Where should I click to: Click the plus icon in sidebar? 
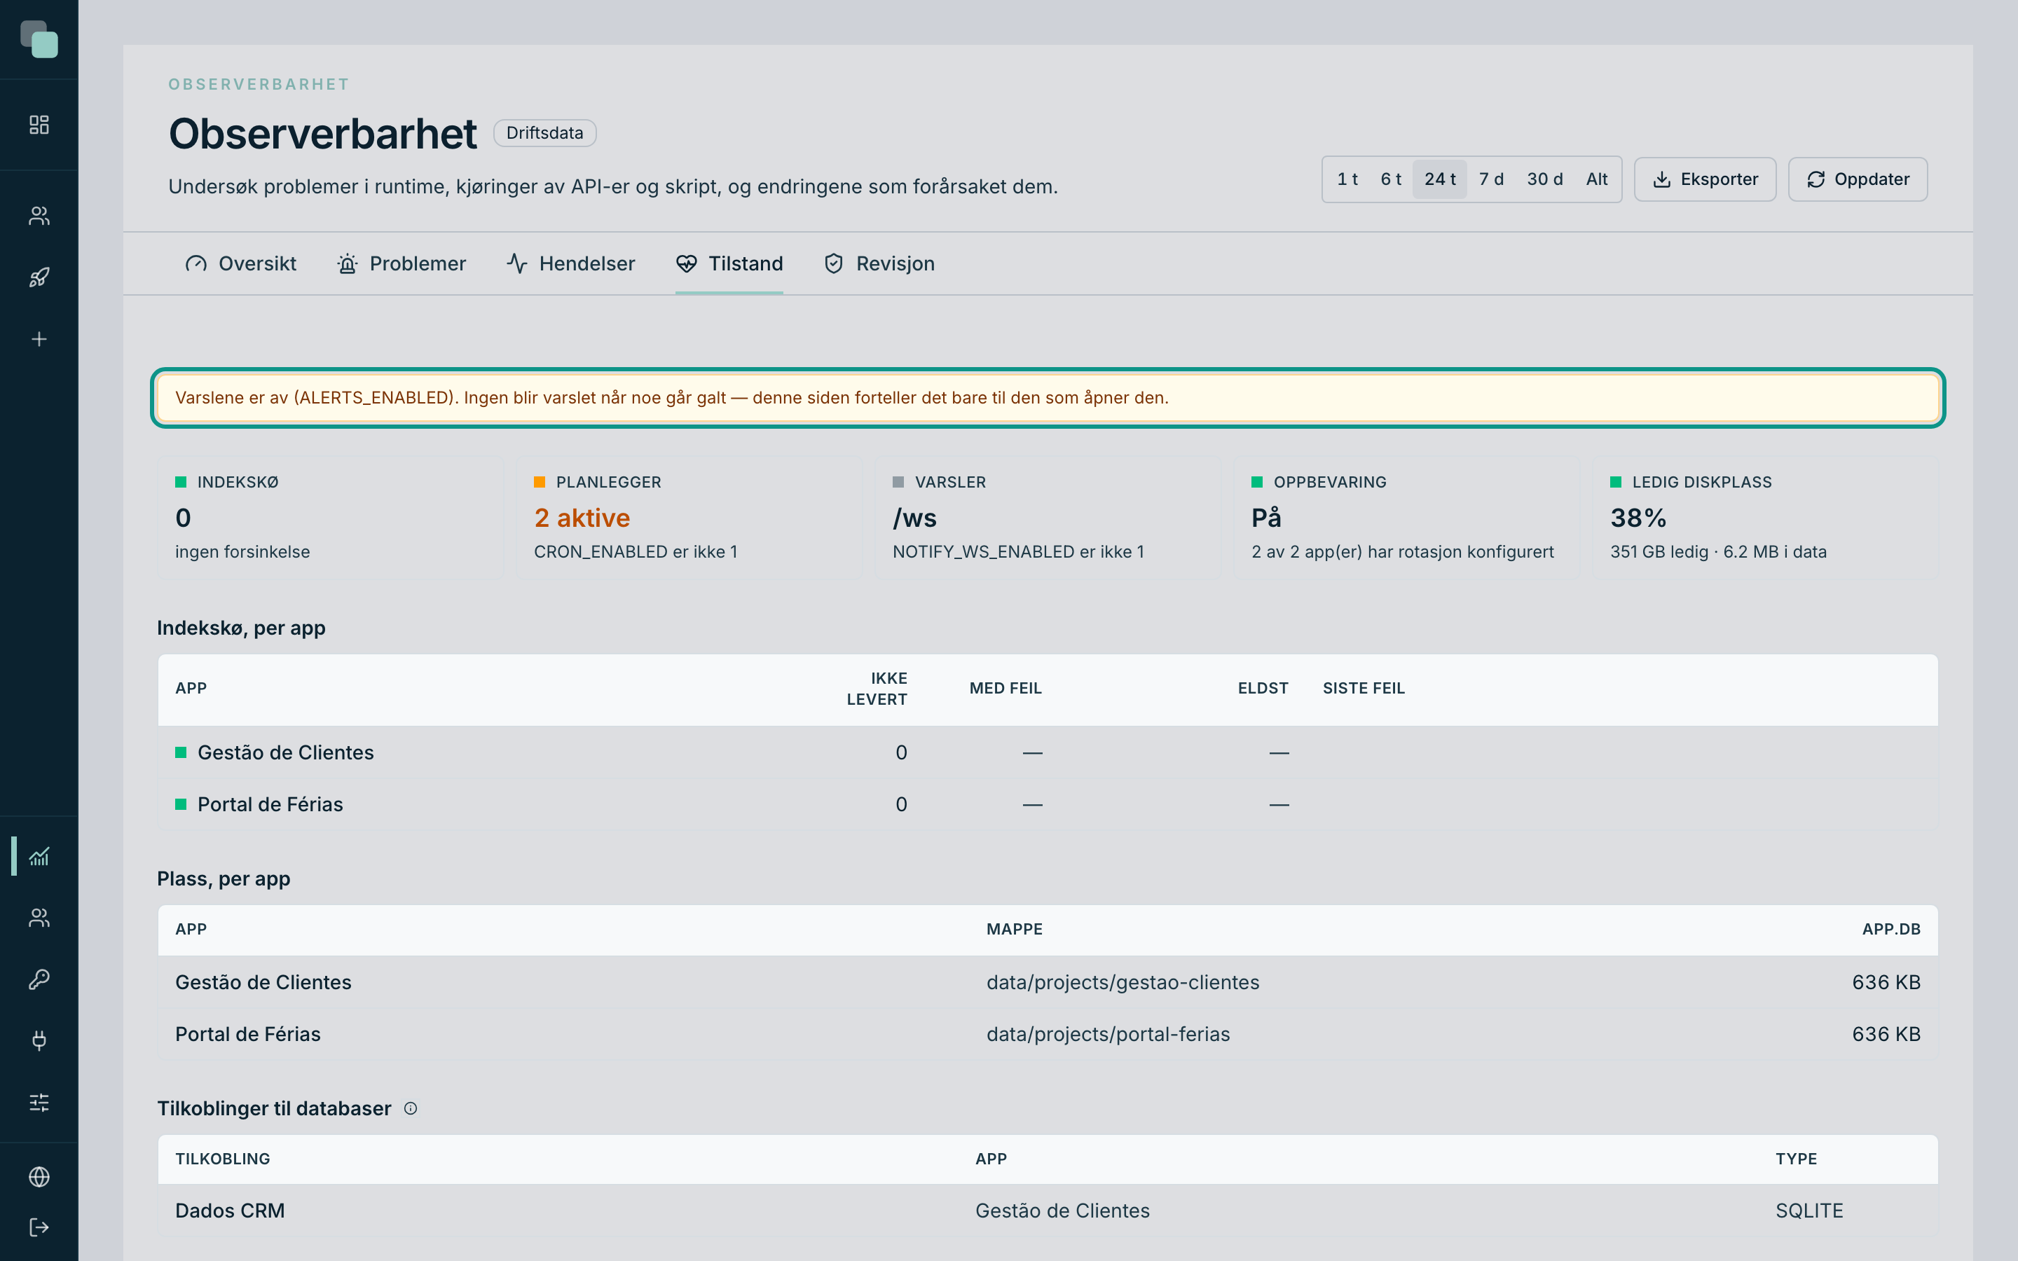(39, 340)
